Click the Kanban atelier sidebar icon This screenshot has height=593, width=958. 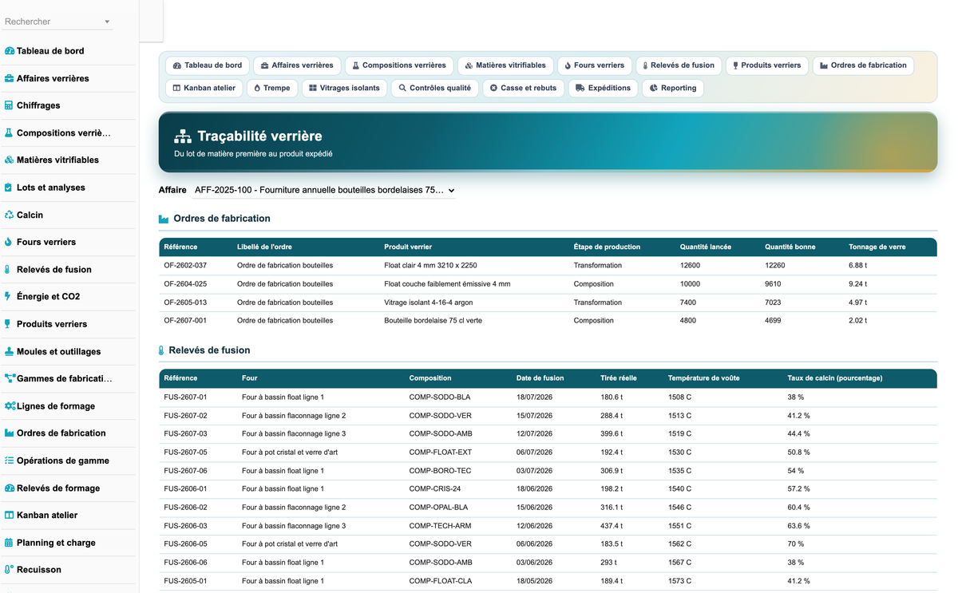pos(10,516)
